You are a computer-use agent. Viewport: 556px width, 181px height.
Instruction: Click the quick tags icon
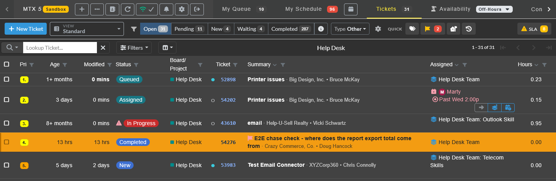[412, 29]
